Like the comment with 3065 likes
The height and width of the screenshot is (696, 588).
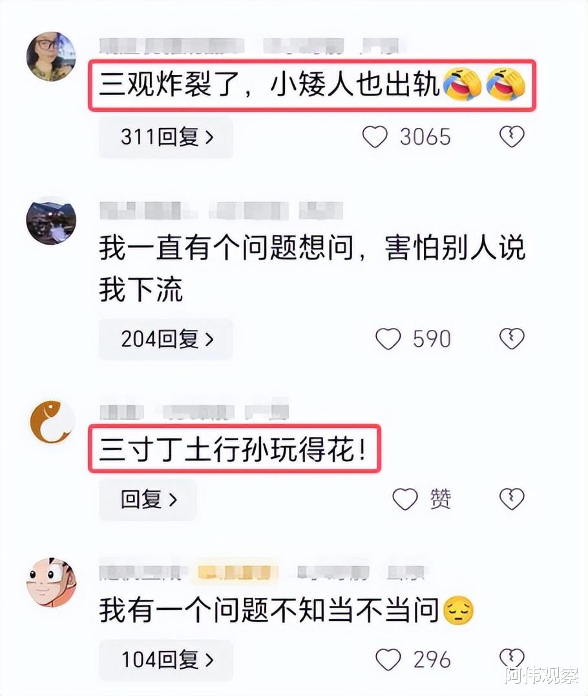coord(375,137)
